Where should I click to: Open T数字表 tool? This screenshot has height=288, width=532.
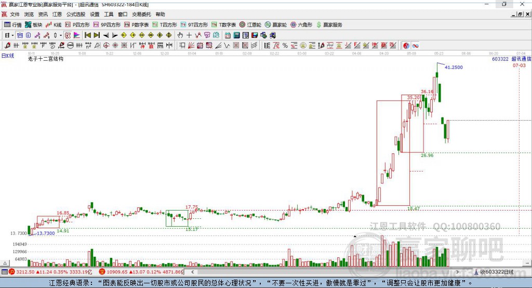coord(223,25)
